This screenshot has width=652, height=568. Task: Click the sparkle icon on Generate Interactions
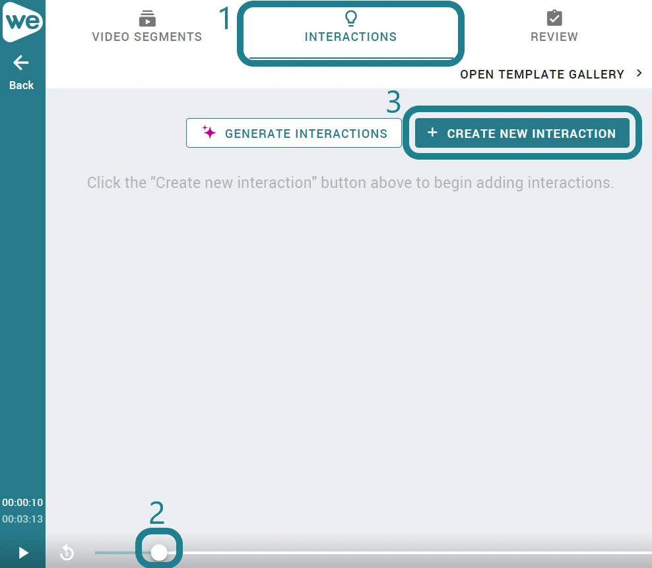tap(209, 132)
